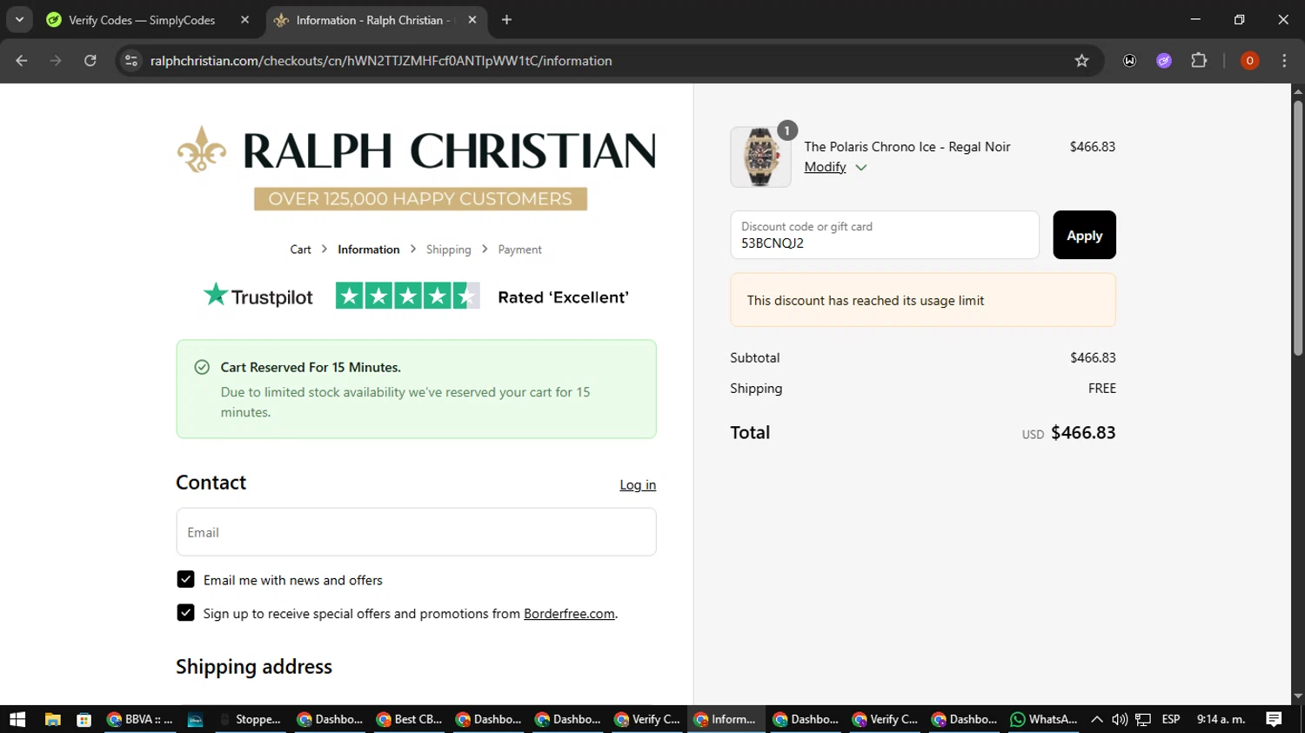Click the green cart-reserved checkmark icon

click(202, 368)
